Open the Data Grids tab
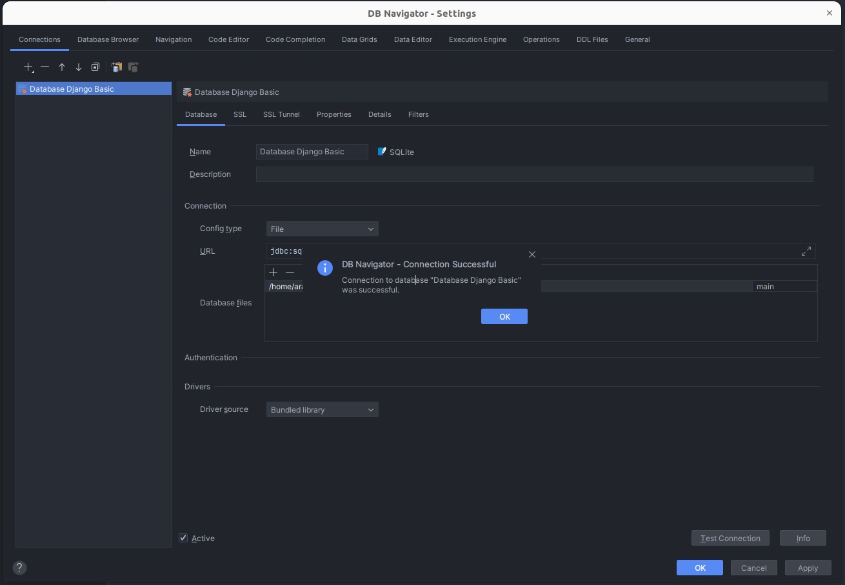Screen dimensions: 845x585 pos(359,39)
